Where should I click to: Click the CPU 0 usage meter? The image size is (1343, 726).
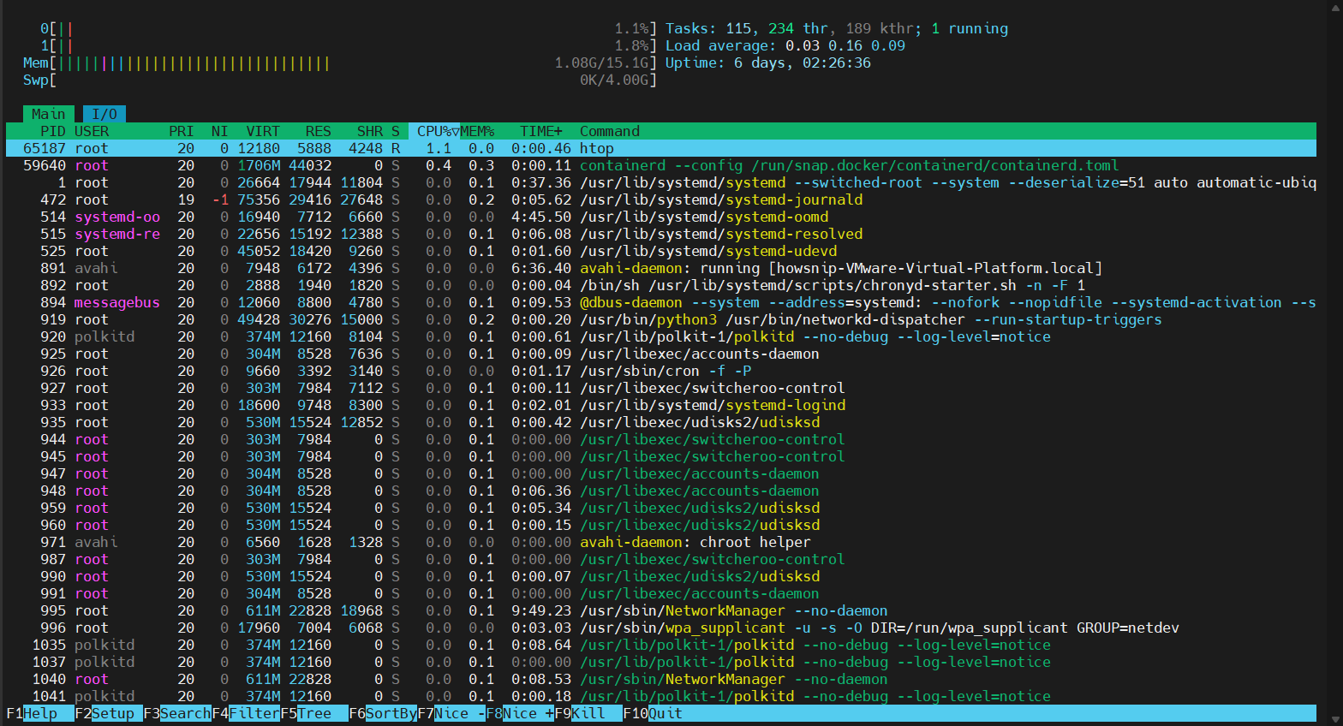point(349,28)
